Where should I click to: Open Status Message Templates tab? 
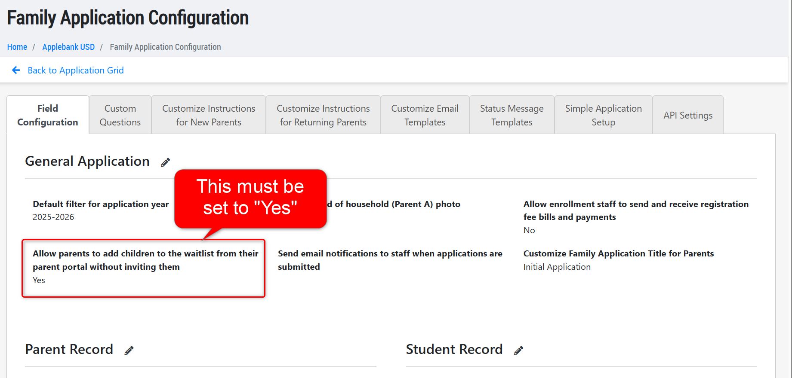pyautogui.click(x=512, y=115)
